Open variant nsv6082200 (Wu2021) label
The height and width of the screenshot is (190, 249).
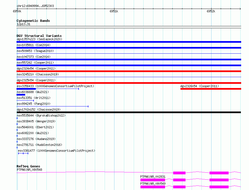33,133
